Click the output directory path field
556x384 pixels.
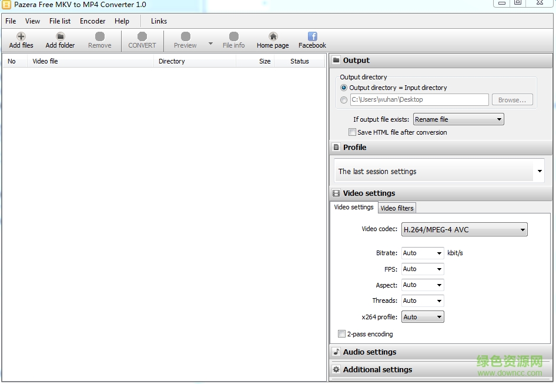pyautogui.click(x=418, y=100)
